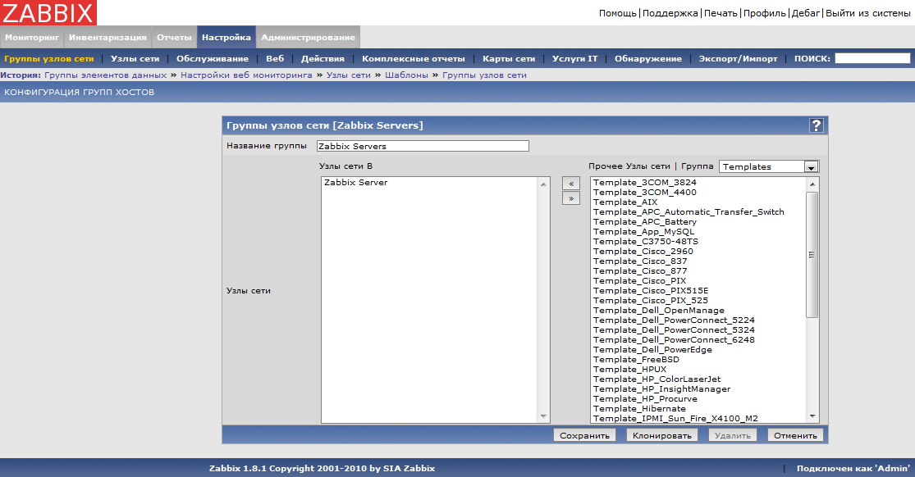Click left host list scrollbar down arrow

coord(543,416)
